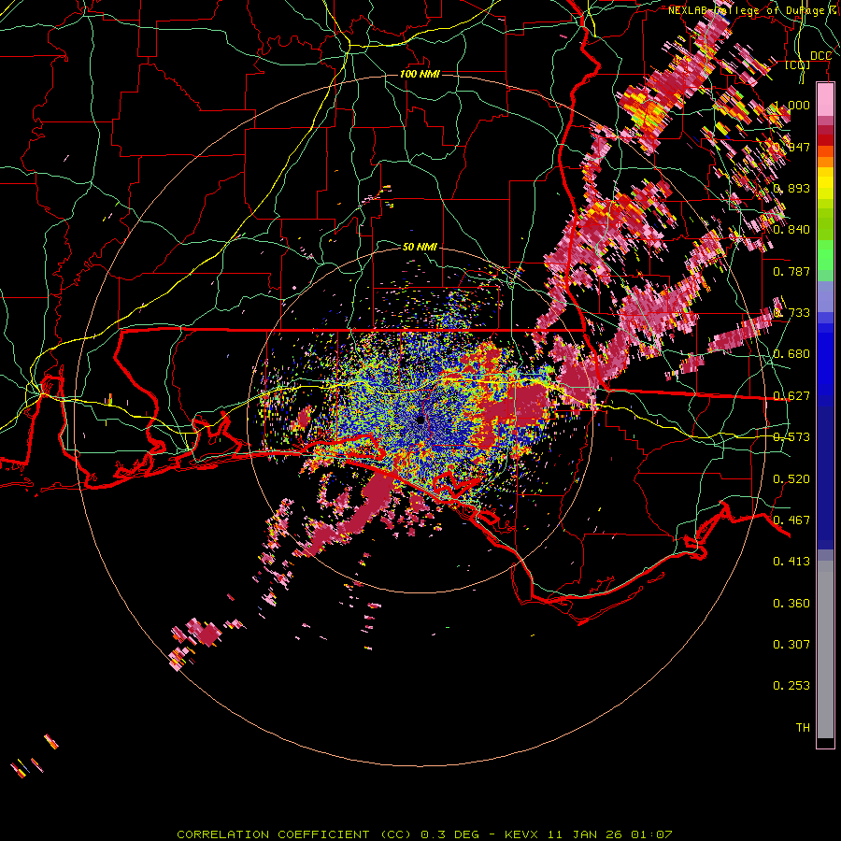Click the 50 NMI range ring label
The height and width of the screenshot is (841, 841).
point(420,247)
